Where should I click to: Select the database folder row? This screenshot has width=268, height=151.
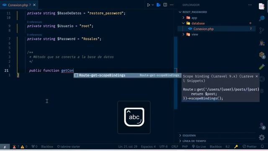click(216, 23)
